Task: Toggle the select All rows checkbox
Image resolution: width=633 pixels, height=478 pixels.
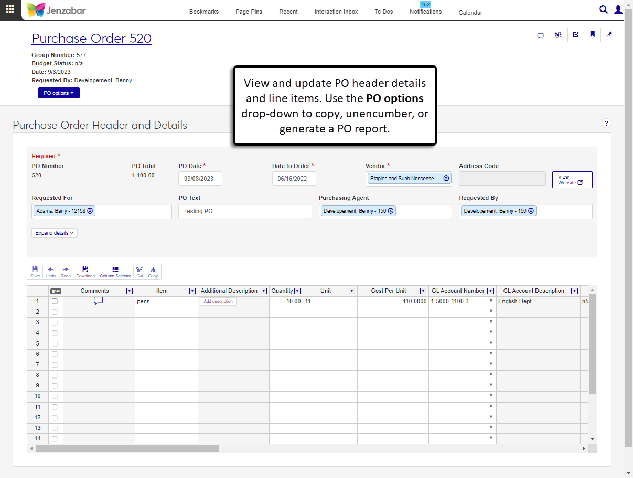Action: [56, 291]
